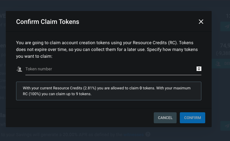Click the dimmed paper plane icon at top right
The width and height of the screenshot is (230, 141).
(227, 26)
